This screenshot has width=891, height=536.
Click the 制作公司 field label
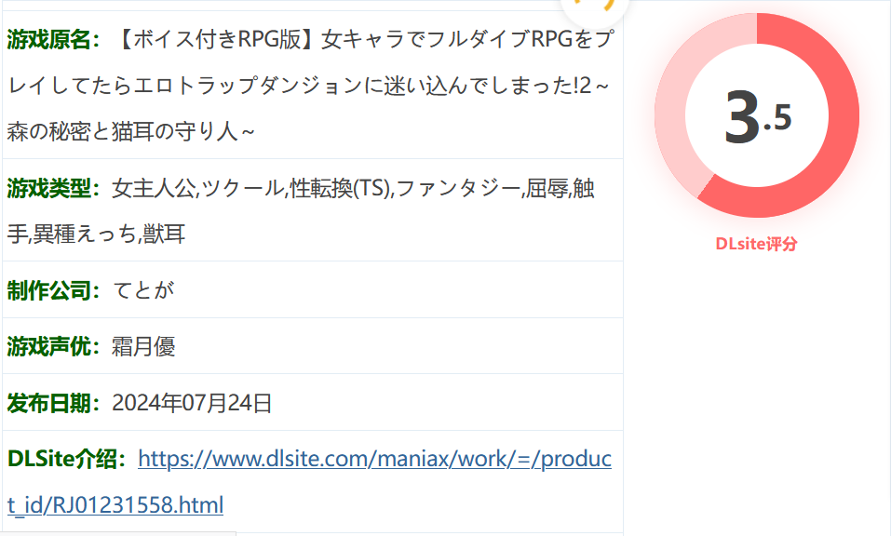[53, 290]
